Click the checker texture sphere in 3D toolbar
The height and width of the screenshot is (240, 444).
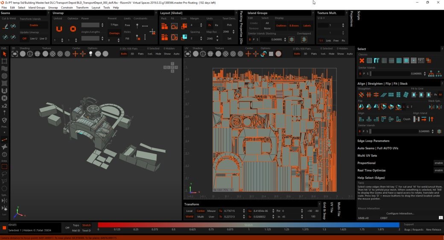tap(53, 54)
